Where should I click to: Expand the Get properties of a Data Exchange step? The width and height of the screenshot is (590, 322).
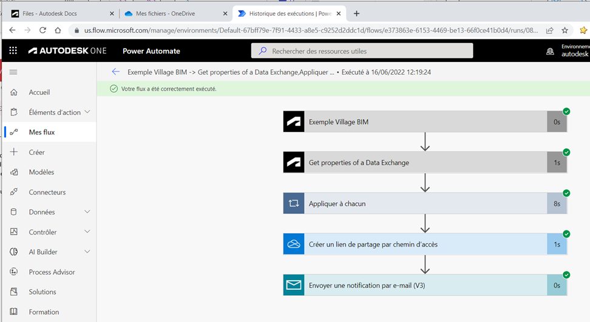point(425,162)
